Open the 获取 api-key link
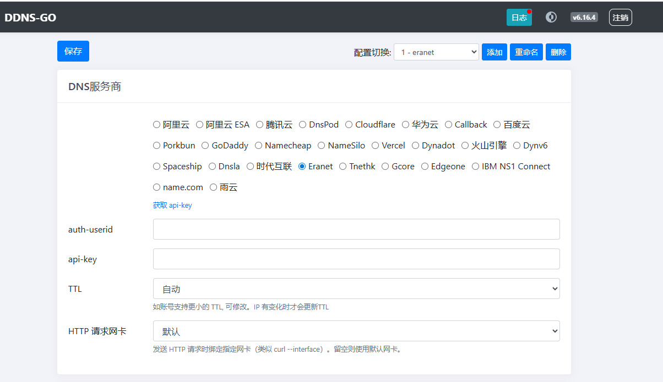The height and width of the screenshot is (382, 663). point(172,205)
